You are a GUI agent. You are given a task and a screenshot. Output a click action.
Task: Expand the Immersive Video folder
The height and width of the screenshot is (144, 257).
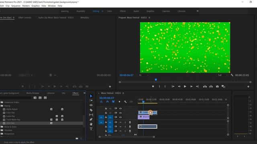2,102
